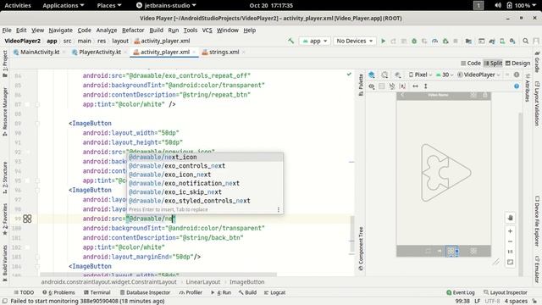Image resolution: width=542 pixels, height=305 pixels.
Task: Start debugging with the Debug bug icon
Action: click(414, 41)
